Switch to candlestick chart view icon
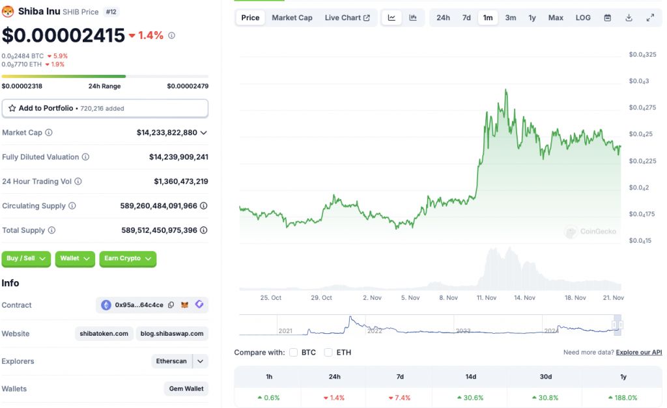This screenshot has width=667, height=408. point(413,18)
